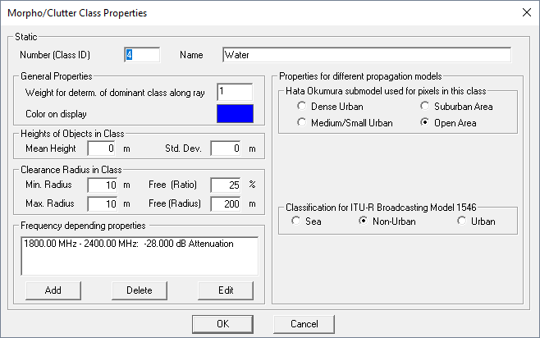Choose Urban for ITU-R Model 1546

pyautogui.click(x=464, y=222)
